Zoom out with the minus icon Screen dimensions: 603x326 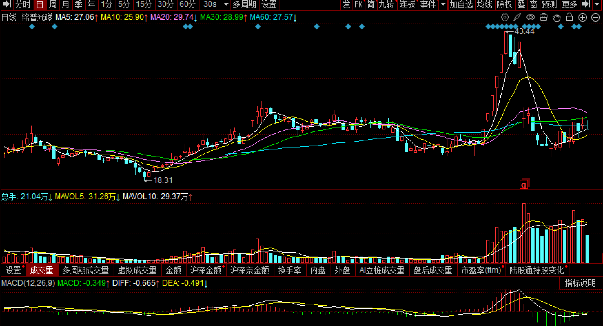pos(596,17)
